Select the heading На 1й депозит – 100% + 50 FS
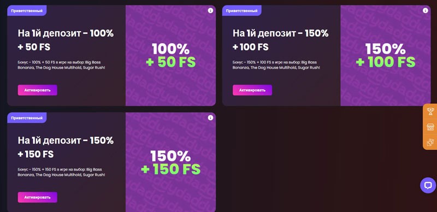437x212 pixels. click(x=66, y=40)
